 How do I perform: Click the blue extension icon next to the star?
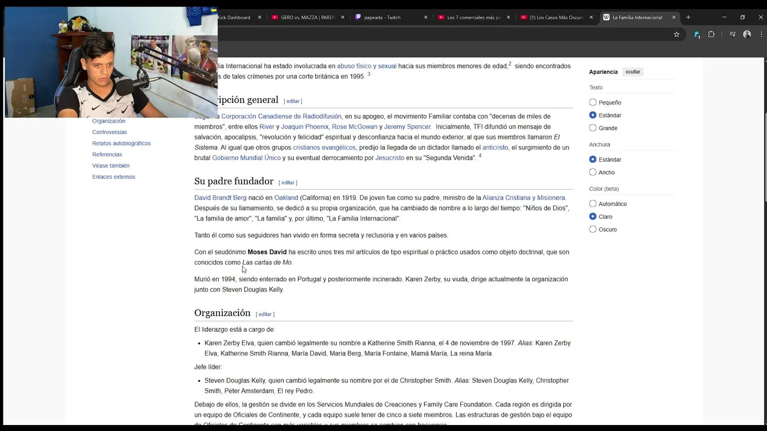(x=696, y=34)
